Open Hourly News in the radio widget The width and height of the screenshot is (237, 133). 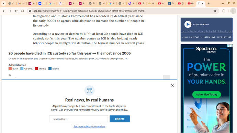(x=191, y=37)
